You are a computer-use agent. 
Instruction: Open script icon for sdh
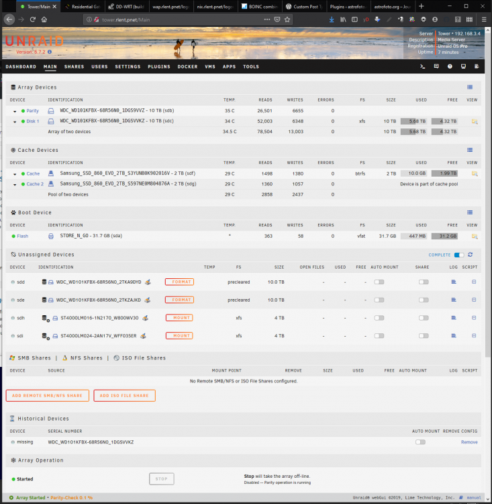click(x=474, y=318)
